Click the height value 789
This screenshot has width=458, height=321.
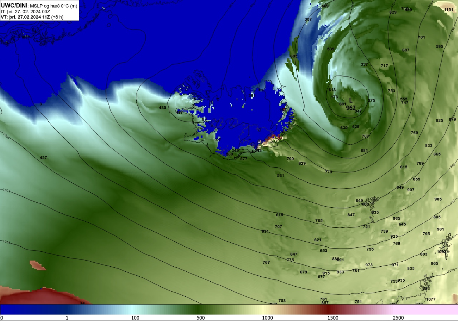coord(420,163)
